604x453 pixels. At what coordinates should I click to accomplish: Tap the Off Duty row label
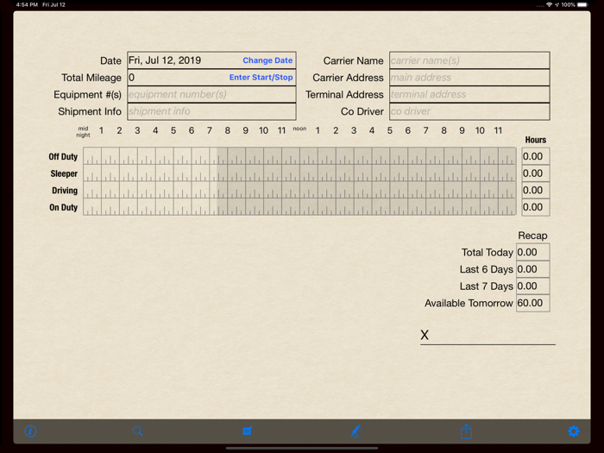tap(63, 156)
